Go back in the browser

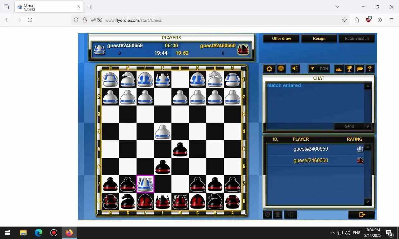(7, 20)
